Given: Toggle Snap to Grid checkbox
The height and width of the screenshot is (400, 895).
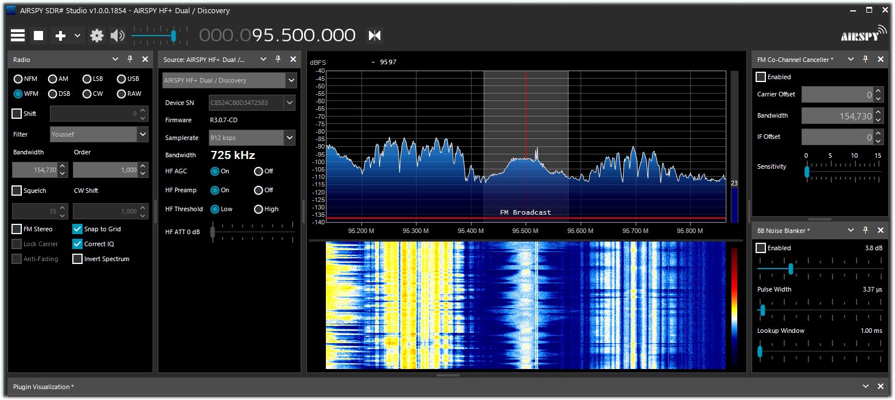Looking at the screenshot, I should click(x=77, y=229).
